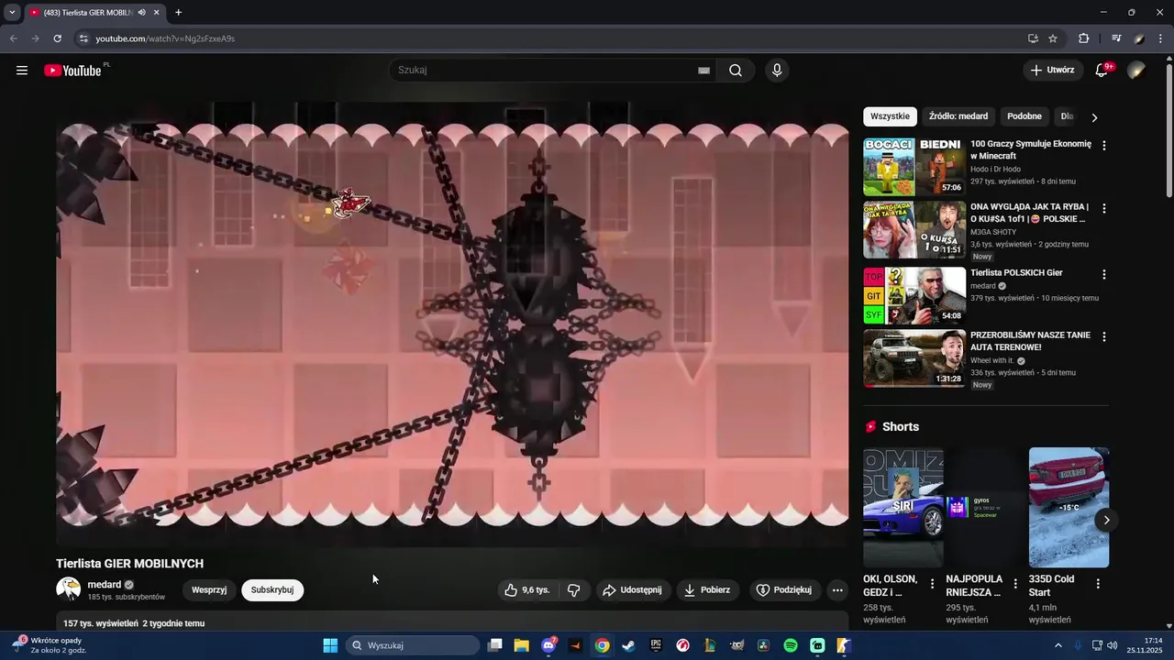
Task: Select the Wszystkie filter chip
Action: click(x=890, y=116)
